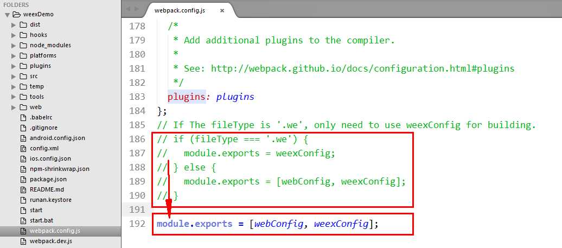Screen dimensions: 562x248
Task: Click the temp folder icon
Action: point(23,86)
